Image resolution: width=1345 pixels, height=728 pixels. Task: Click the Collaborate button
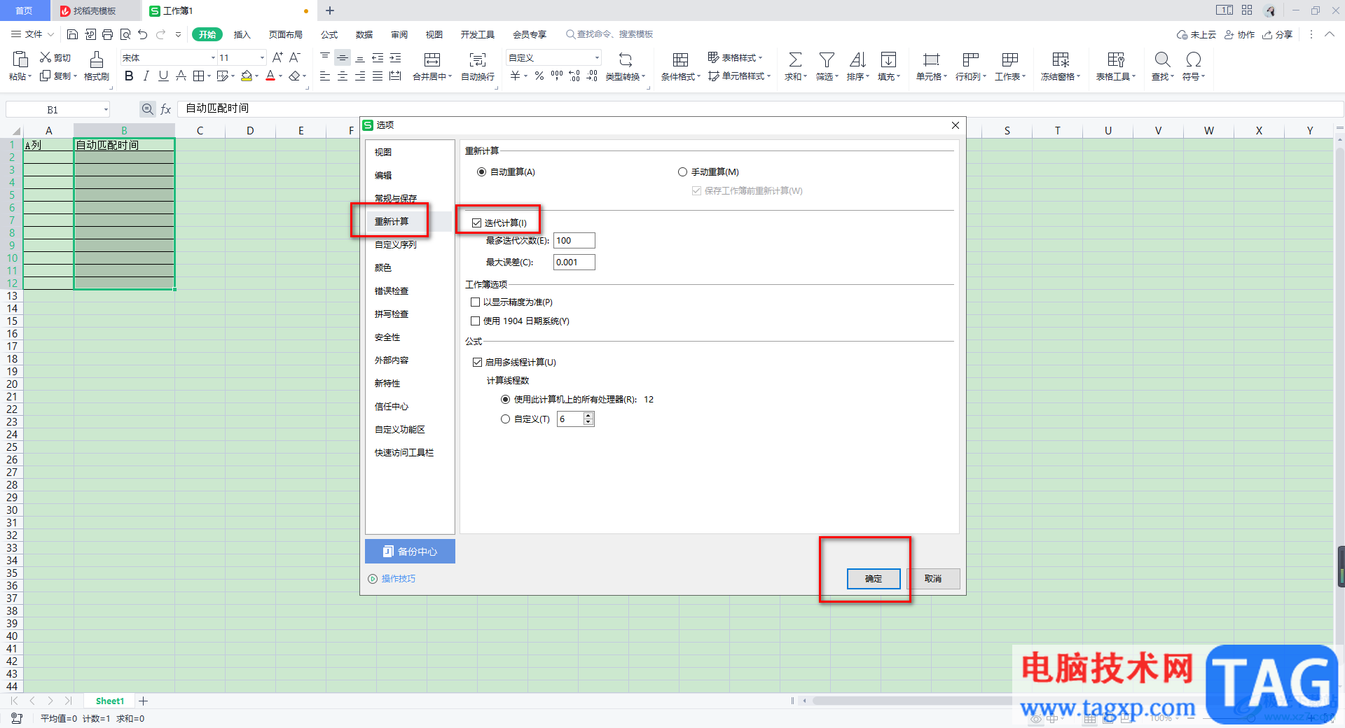pos(1239,34)
